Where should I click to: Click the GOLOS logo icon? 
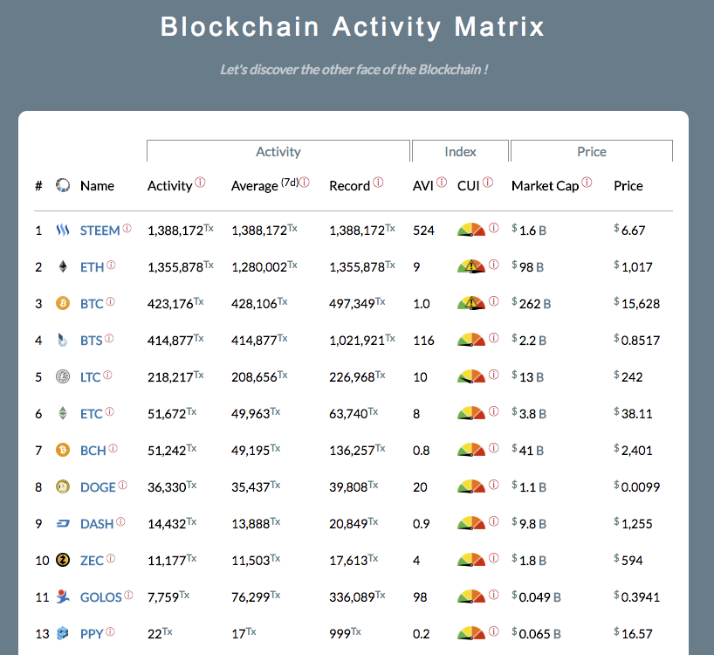pos(63,596)
